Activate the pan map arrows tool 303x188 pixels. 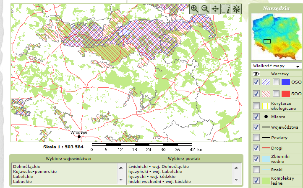pos(215,9)
